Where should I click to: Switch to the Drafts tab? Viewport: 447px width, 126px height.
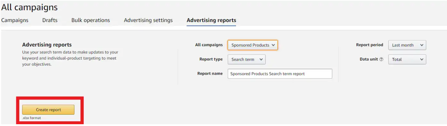coord(50,20)
